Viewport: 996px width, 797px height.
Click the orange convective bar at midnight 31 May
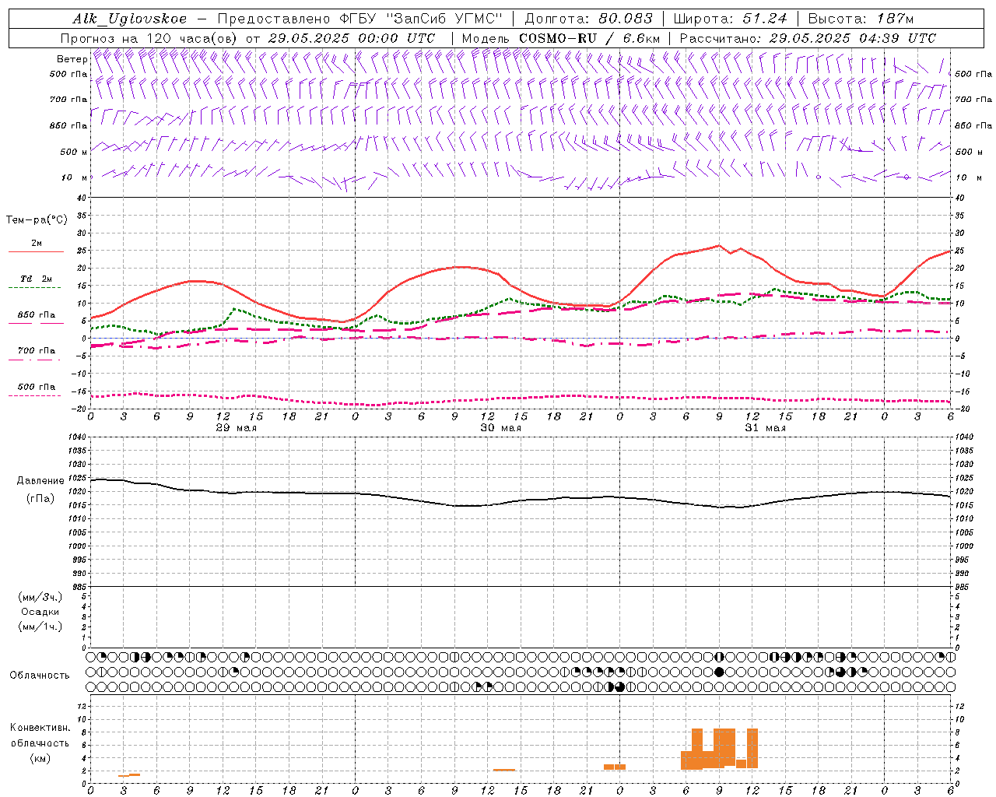pyautogui.click(x=615, y=767)
